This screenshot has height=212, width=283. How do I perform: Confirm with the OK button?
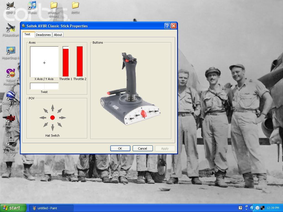120,148
